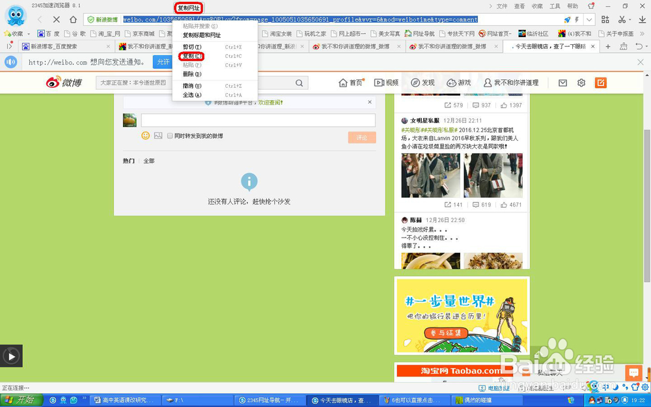This screenshot has width=651, height=407.
Task: Open the 文件 menu
Action: (502, 7)
